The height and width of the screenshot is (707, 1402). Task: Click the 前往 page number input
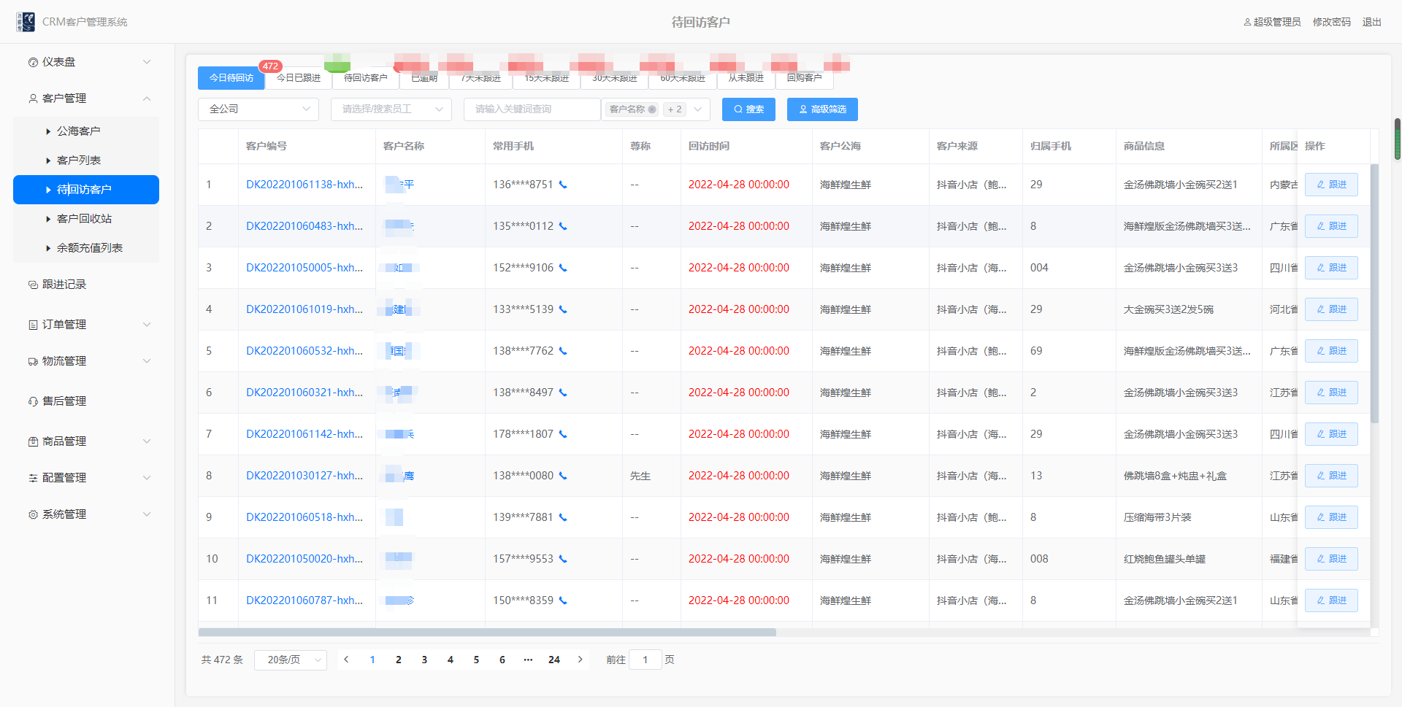[646, 660]
